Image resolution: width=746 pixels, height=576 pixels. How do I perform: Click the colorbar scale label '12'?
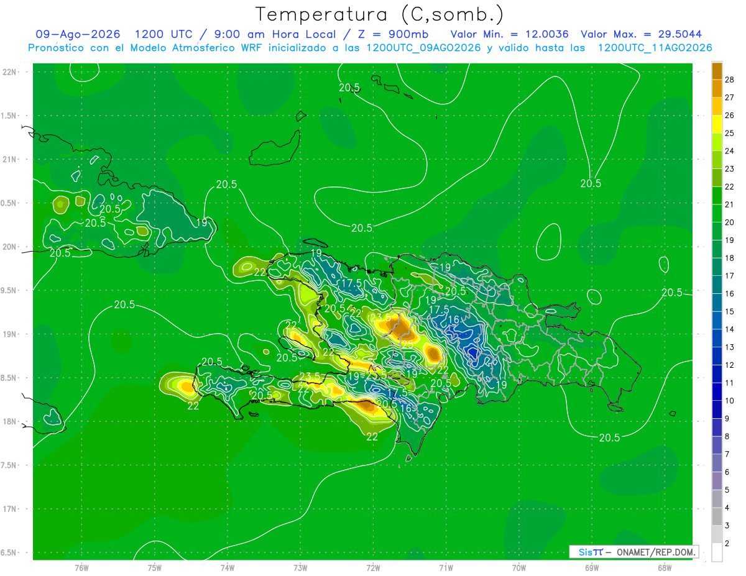click(730, 365)
